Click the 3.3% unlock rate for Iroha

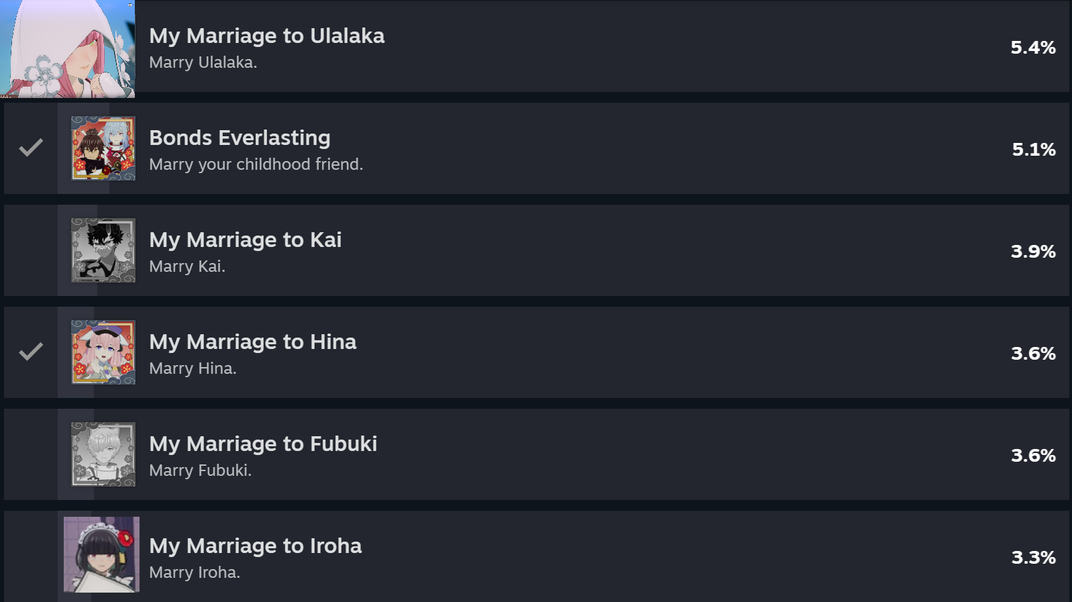(x=1034, y=558)
